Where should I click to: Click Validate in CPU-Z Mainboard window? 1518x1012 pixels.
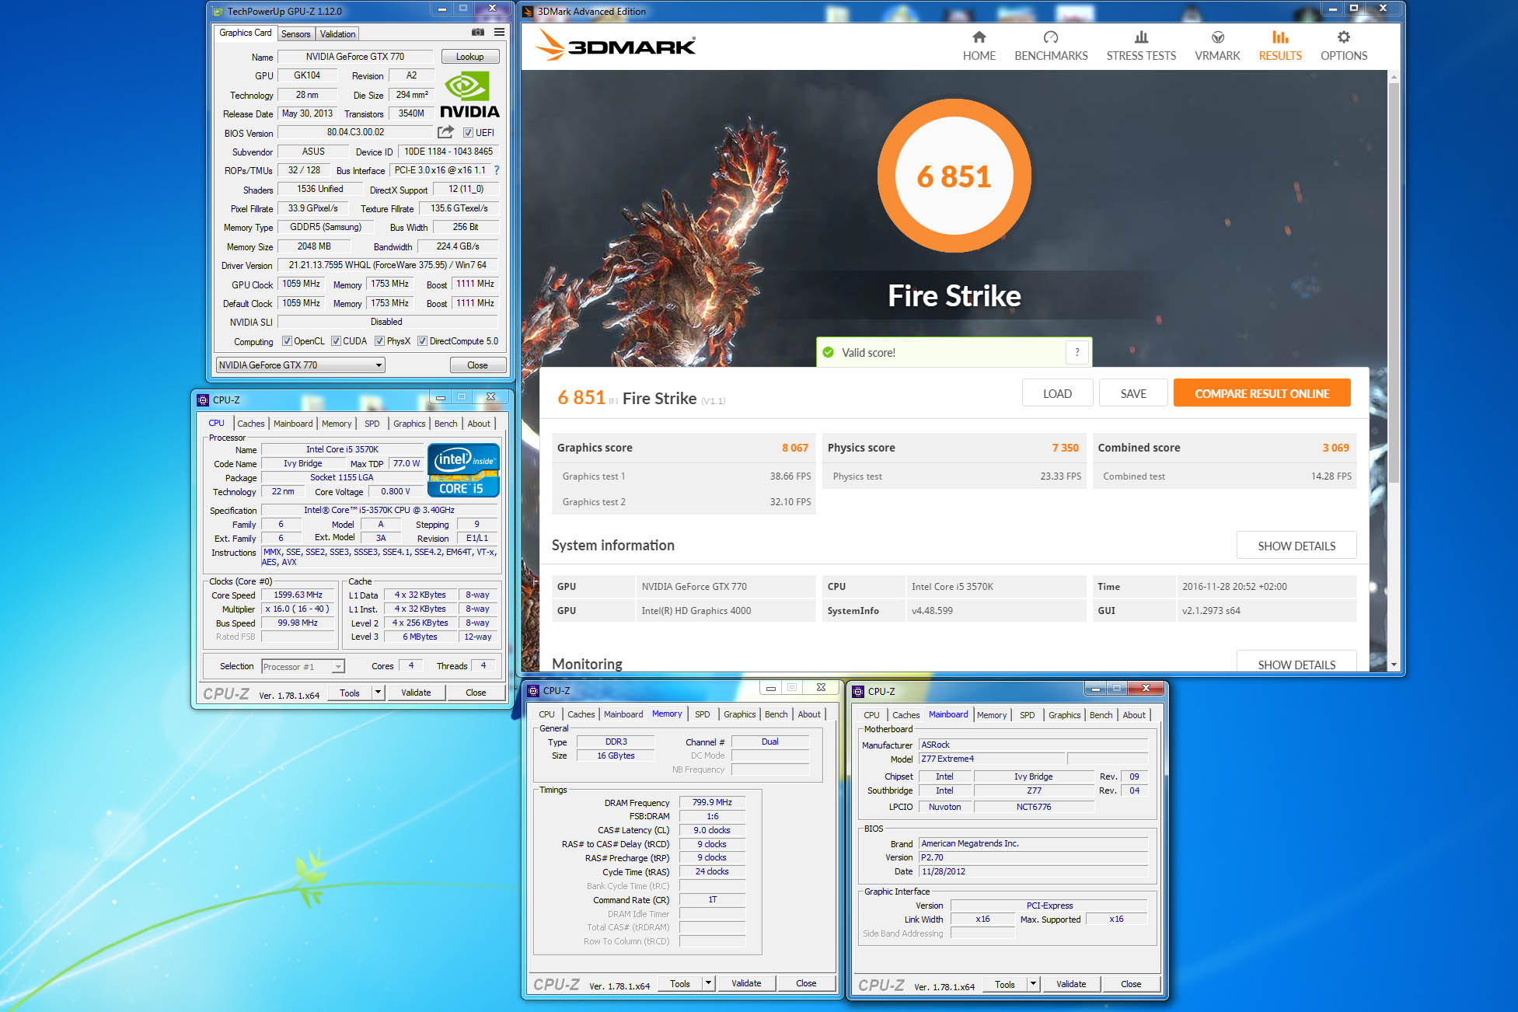[1071, 984]
